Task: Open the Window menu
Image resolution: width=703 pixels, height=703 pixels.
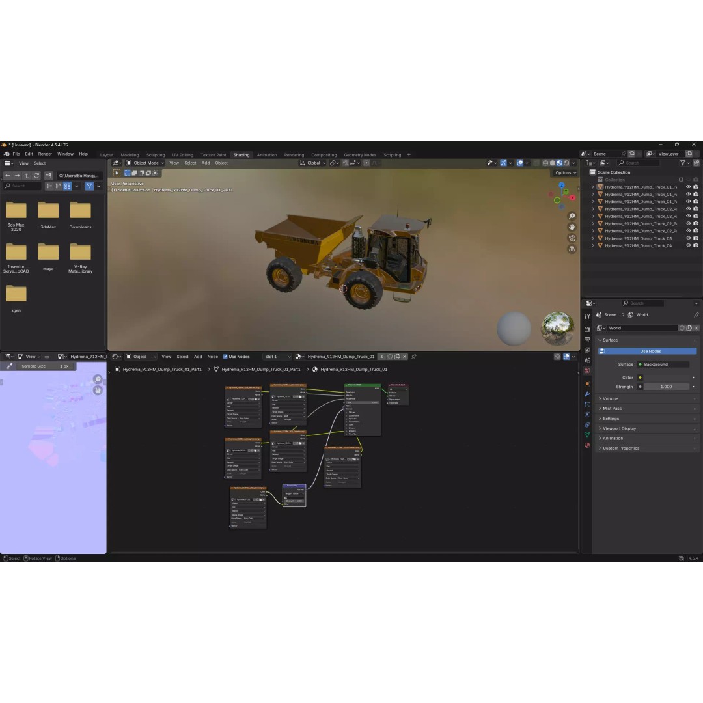Action: point(66,154)
